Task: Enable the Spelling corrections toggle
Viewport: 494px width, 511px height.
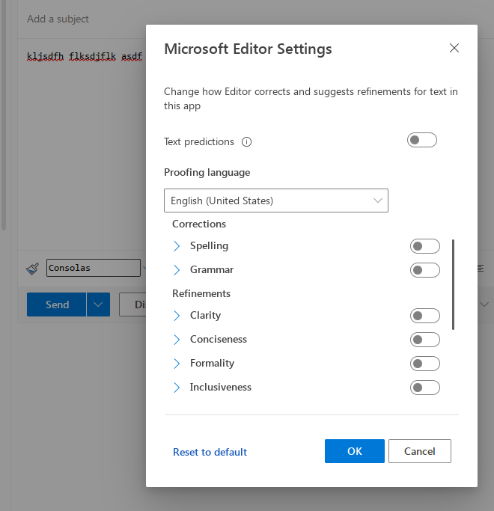Action: pyautogui.click(x=425, y=246)
